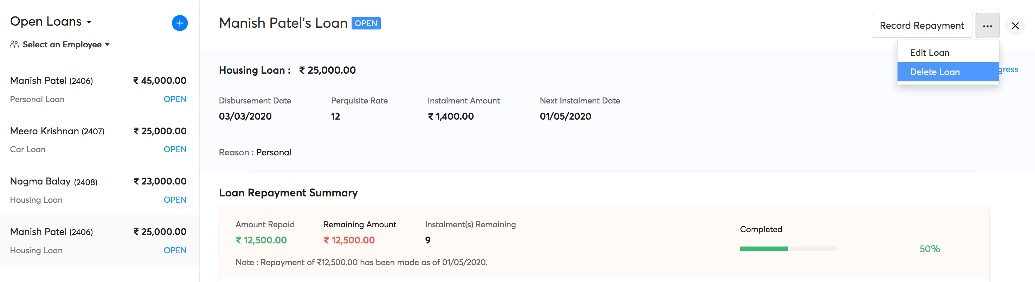
Task: Close the loan details panel
Action: tap(1015, 26)
